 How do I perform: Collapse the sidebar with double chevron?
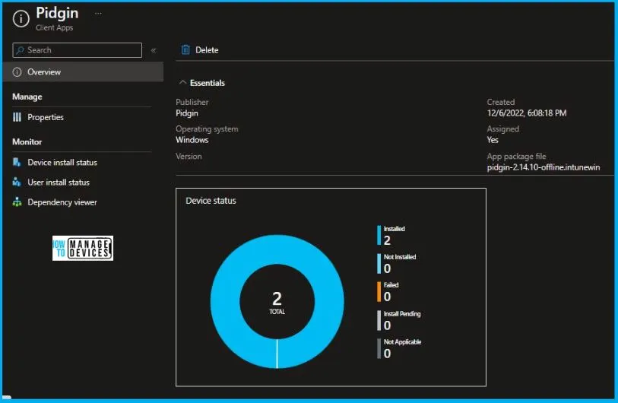coord(154,50)
